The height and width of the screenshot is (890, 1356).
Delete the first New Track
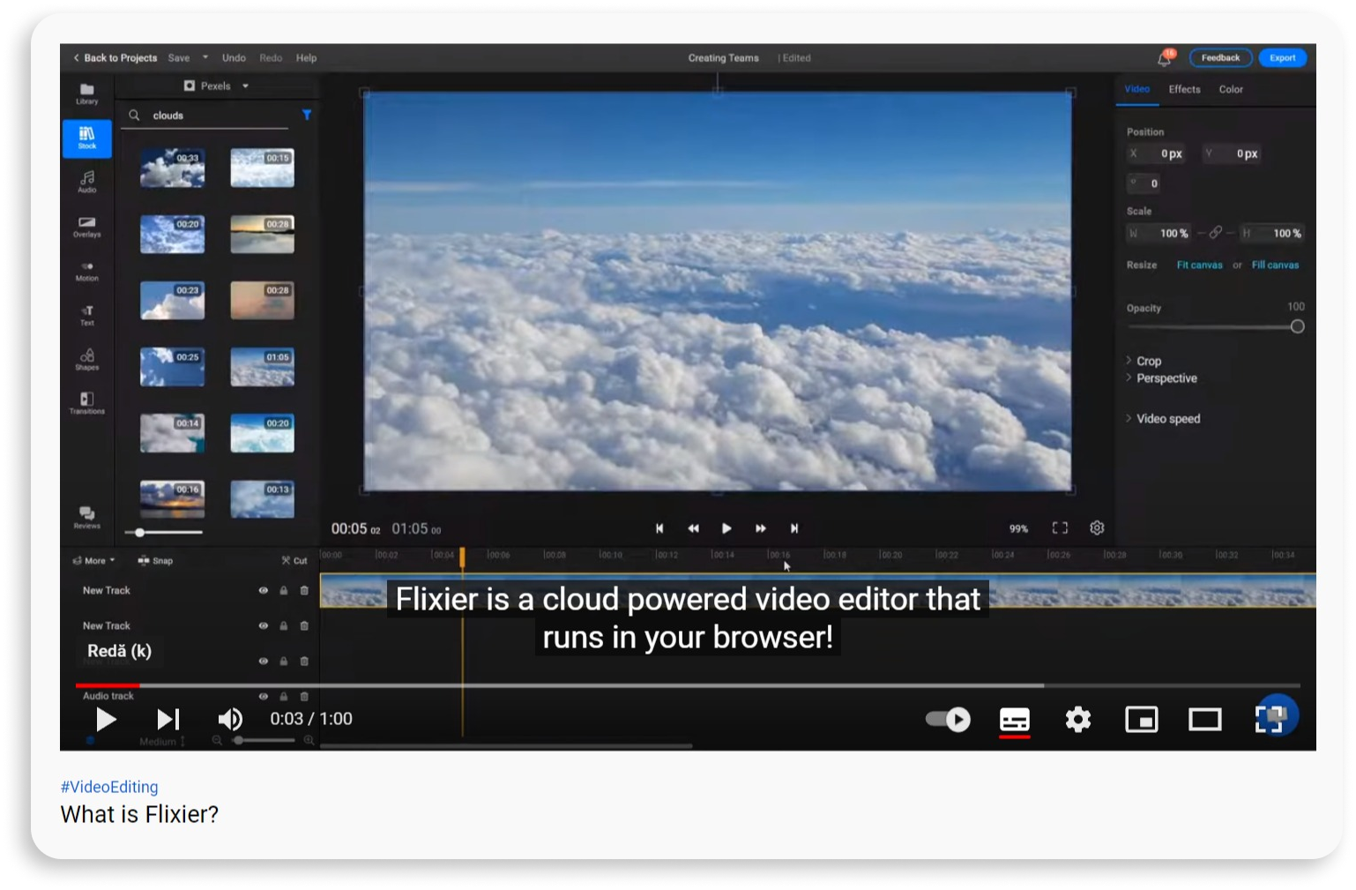tap(304, 590)
